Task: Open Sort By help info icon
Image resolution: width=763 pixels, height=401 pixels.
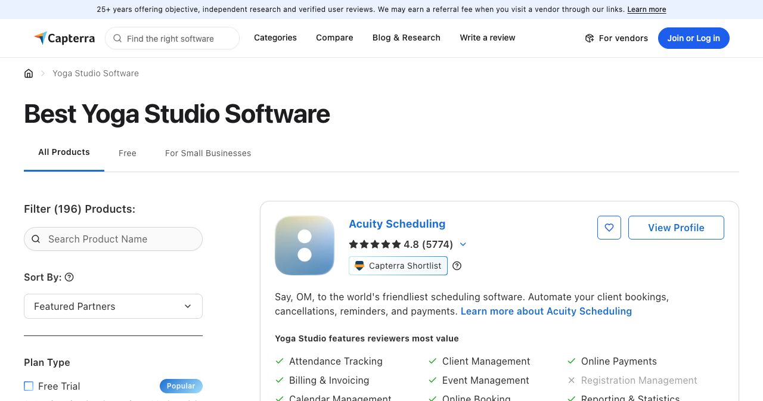Action: pyautogui.click(x=69, y=277)
